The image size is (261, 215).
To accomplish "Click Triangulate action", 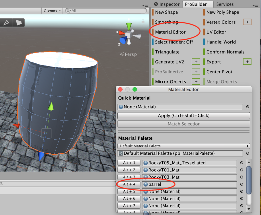I will click(x=167, y=52).
